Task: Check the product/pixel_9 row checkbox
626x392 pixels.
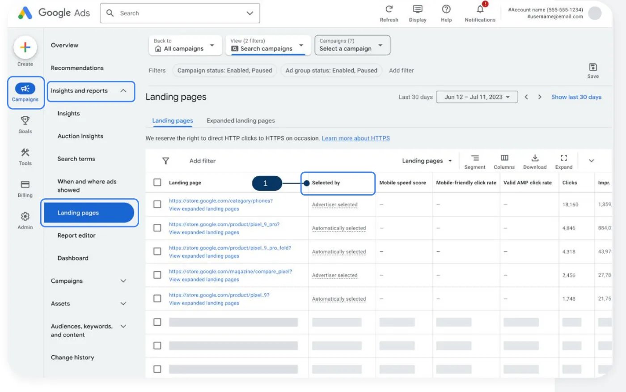Action: tap(157, 298)
